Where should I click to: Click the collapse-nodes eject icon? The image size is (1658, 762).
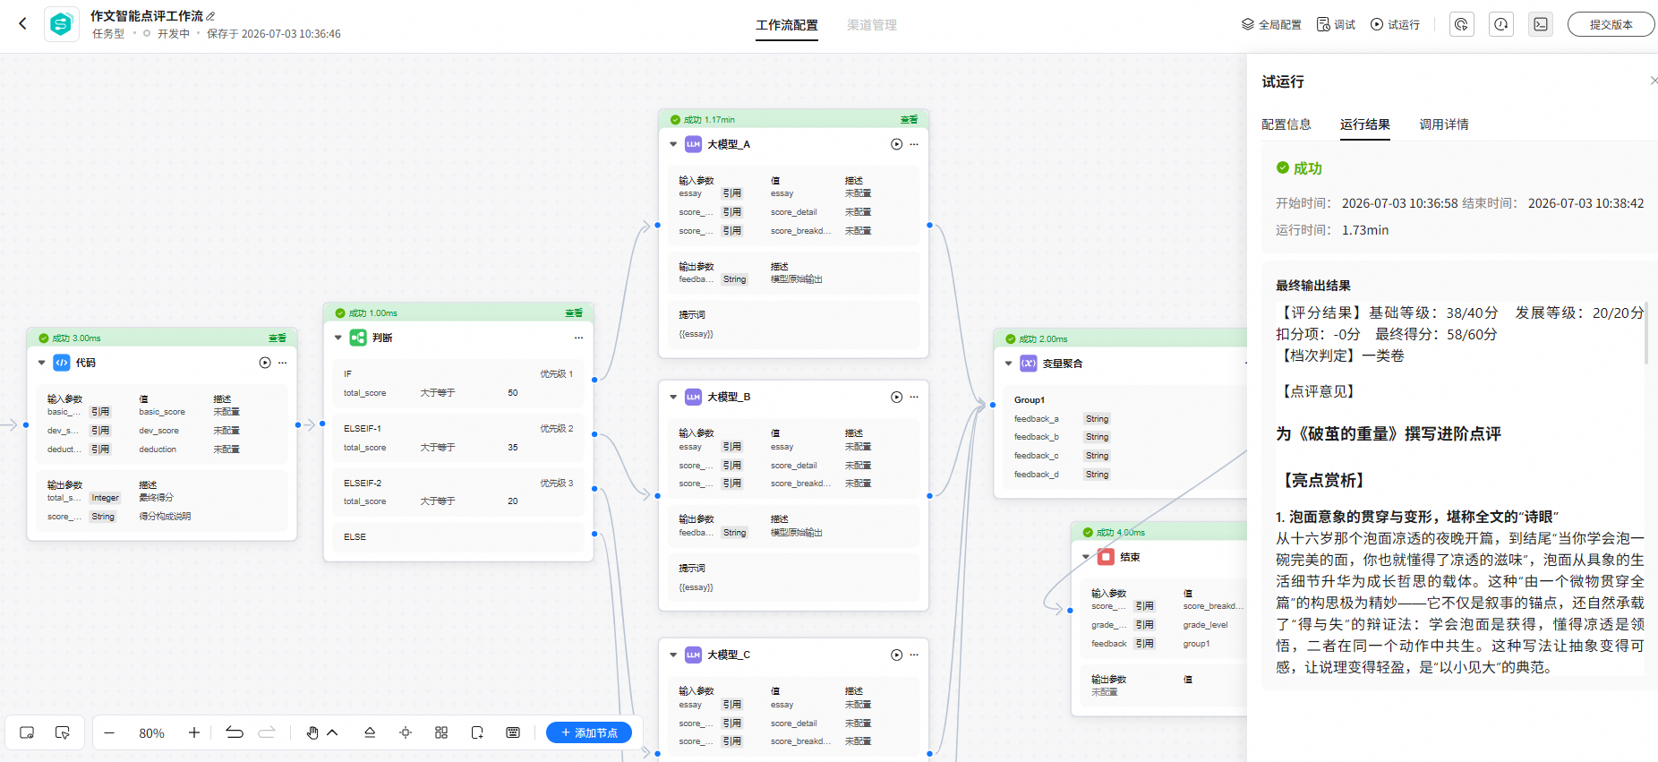pos(370,732)
